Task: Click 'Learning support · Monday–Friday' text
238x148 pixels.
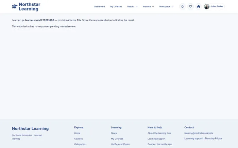Action: [x=203, y=138]
